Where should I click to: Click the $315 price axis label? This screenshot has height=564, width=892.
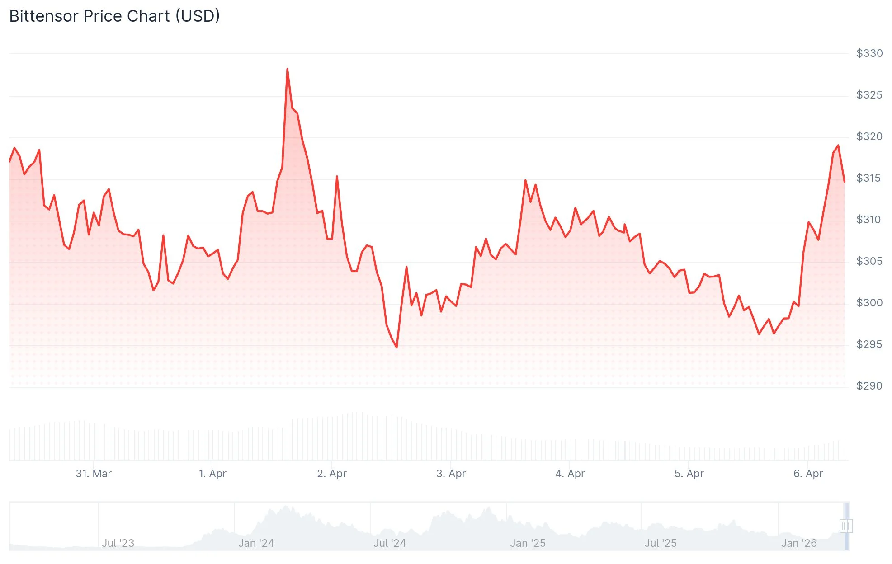868,178
